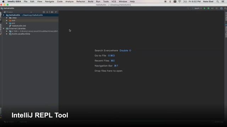Select the .idea folder icon
The height and width of the screenshot is (127, 227).
(10, 18)
